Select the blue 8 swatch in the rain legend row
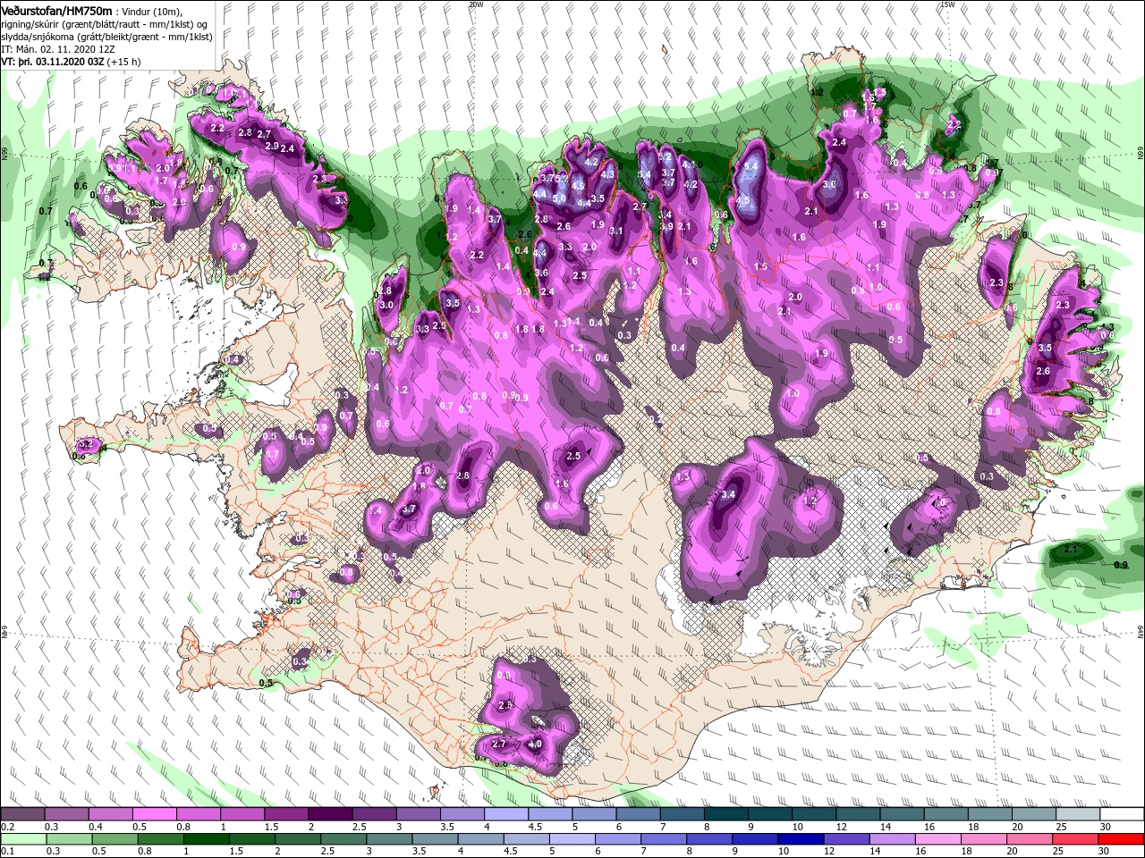The height and width of the screenshot is (858, 1145). pos(710,839)
